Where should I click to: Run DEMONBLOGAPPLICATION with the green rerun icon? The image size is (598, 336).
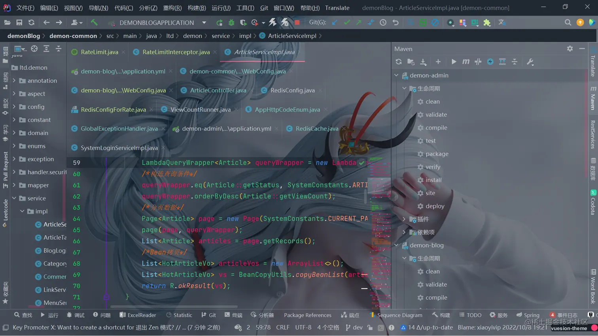[x=219, y=23]
